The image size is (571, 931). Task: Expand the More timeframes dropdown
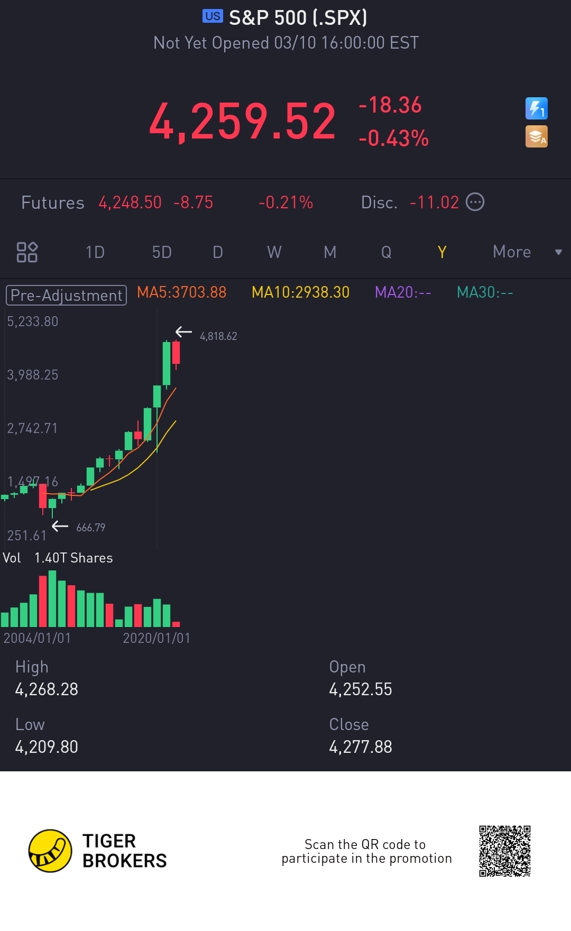(x=511, y=252)
